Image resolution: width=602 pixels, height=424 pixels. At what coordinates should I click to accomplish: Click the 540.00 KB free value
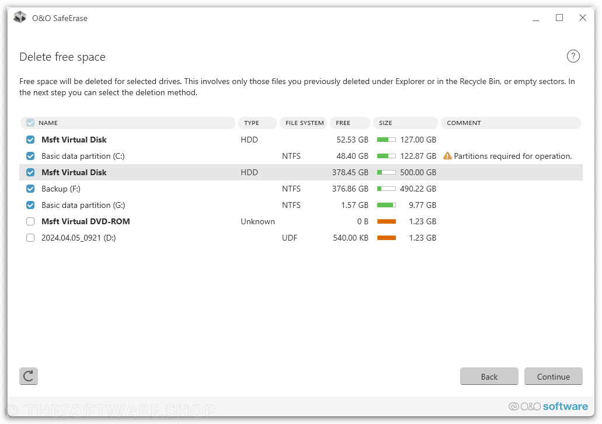[350, 238]
